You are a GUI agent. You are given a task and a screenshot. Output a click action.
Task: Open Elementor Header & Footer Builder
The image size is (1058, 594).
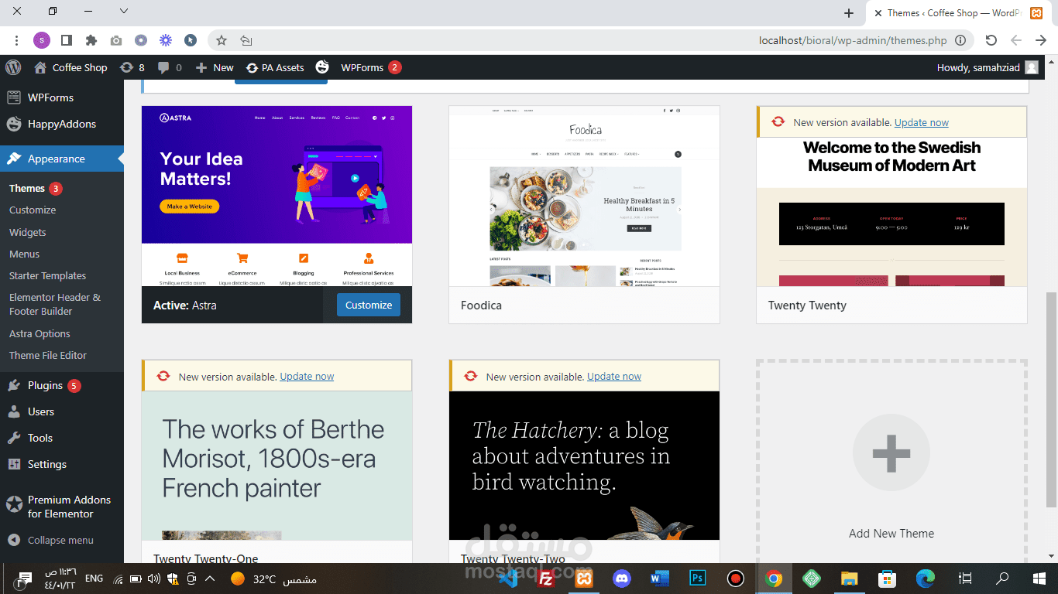[x=55, y=304]
